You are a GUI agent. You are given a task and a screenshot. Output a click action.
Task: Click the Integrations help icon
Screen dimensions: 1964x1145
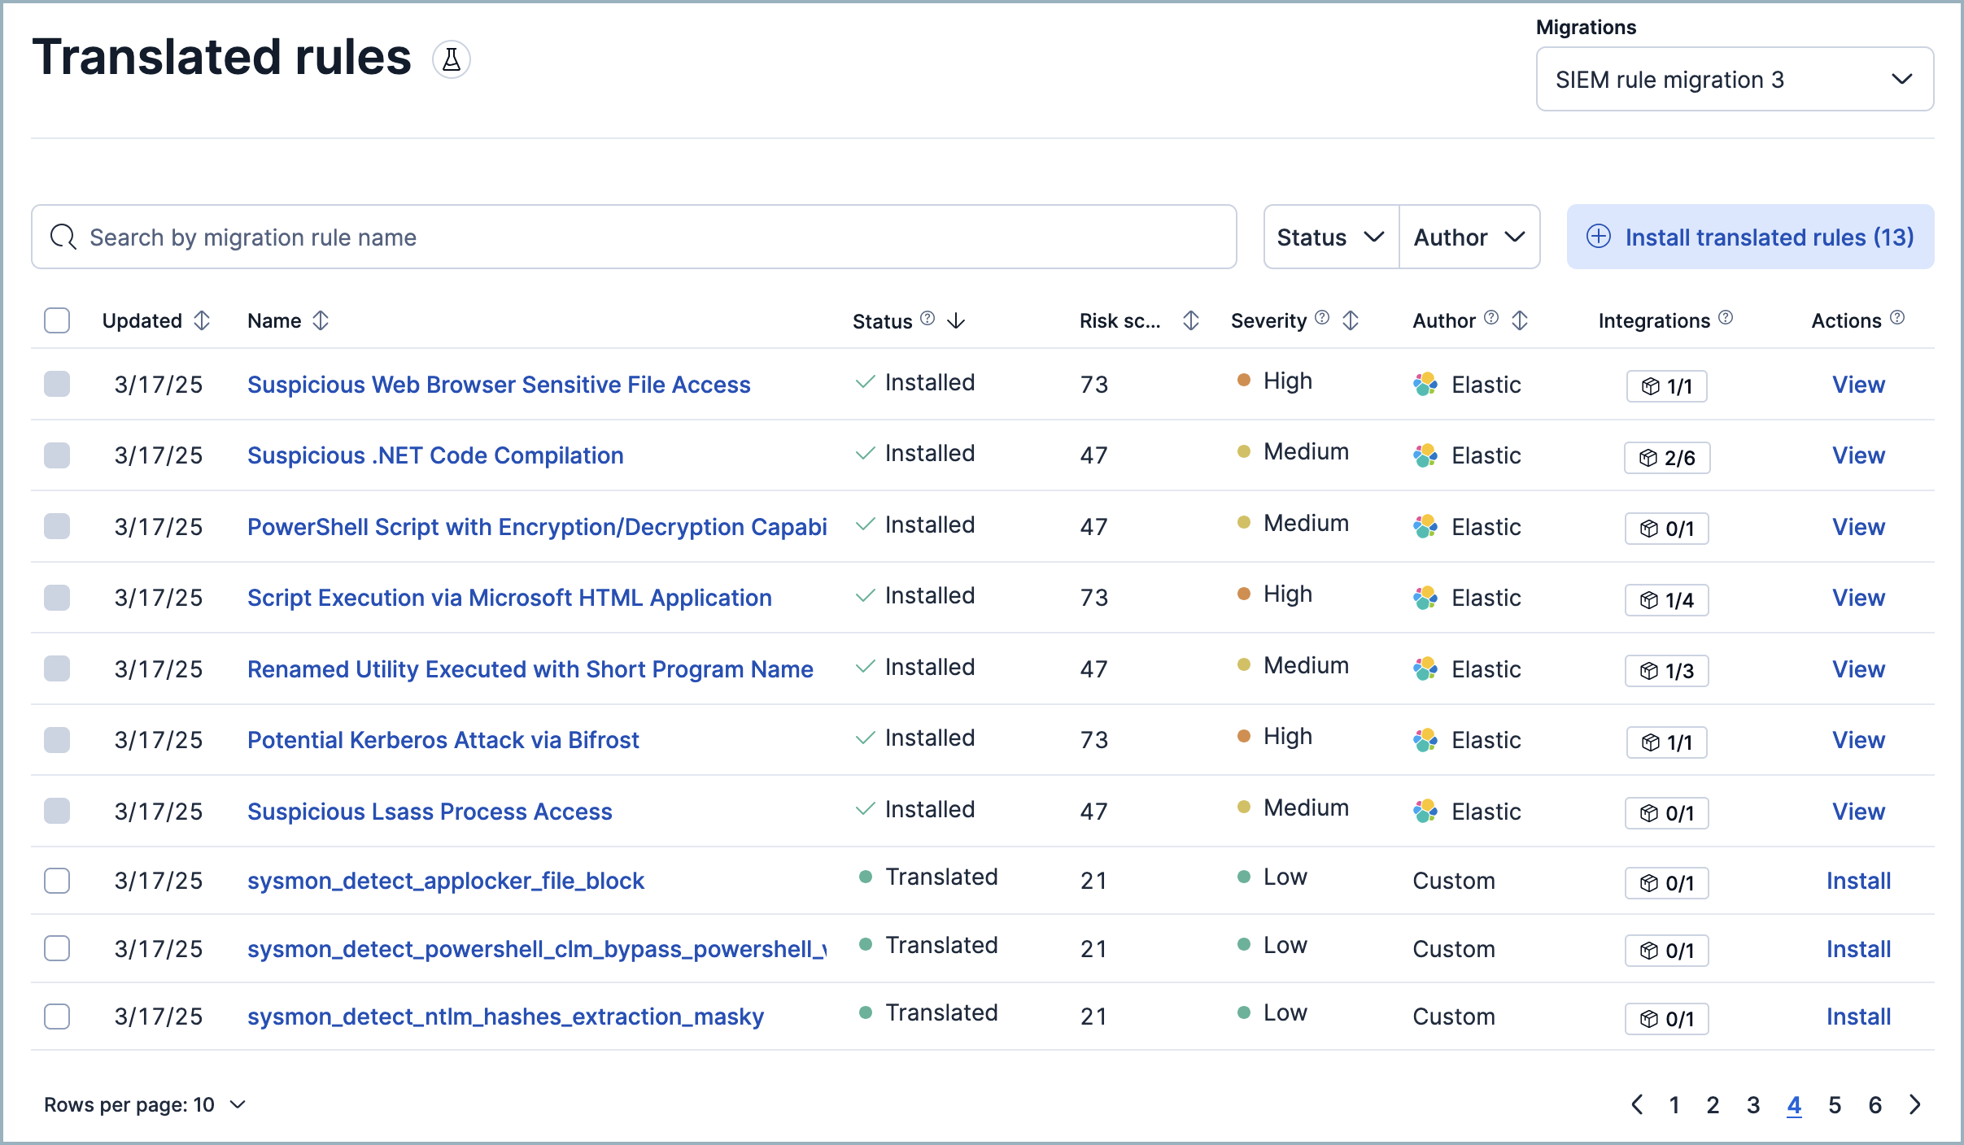tap(1726, 318)
